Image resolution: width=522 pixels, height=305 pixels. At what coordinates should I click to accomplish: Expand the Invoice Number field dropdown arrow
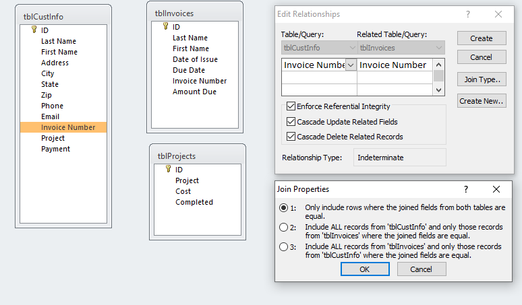[x=351, y=65]
